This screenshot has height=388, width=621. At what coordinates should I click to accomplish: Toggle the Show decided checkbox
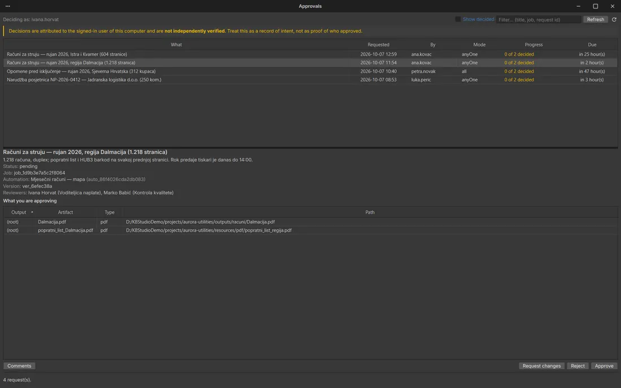(458, 19)
